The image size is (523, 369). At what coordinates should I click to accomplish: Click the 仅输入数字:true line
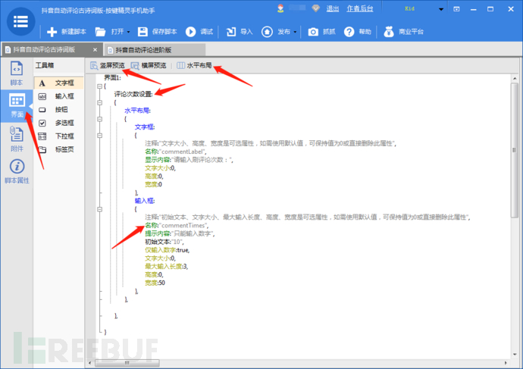click(167, 250)
